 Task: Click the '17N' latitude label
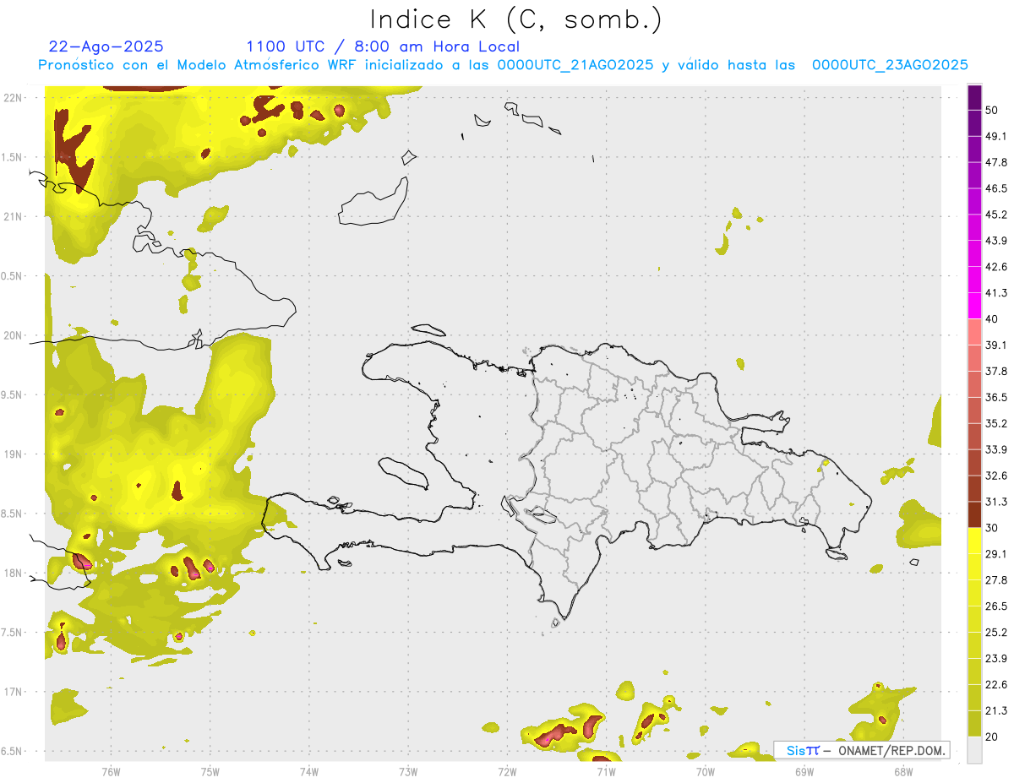14,692
